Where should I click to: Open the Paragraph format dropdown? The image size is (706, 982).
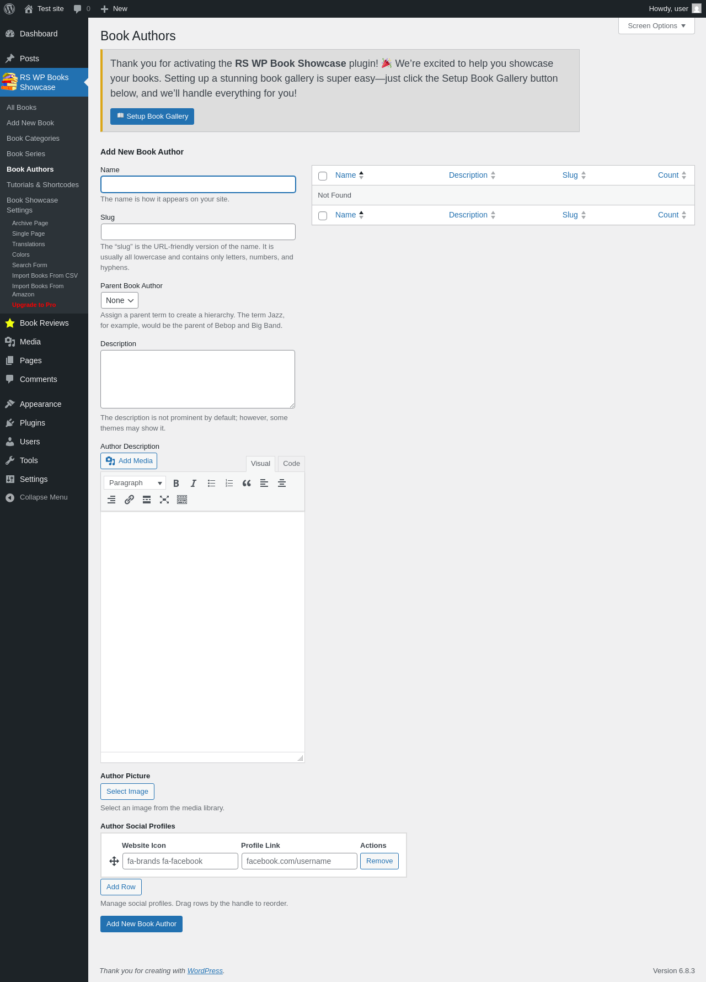click(135, 483)
